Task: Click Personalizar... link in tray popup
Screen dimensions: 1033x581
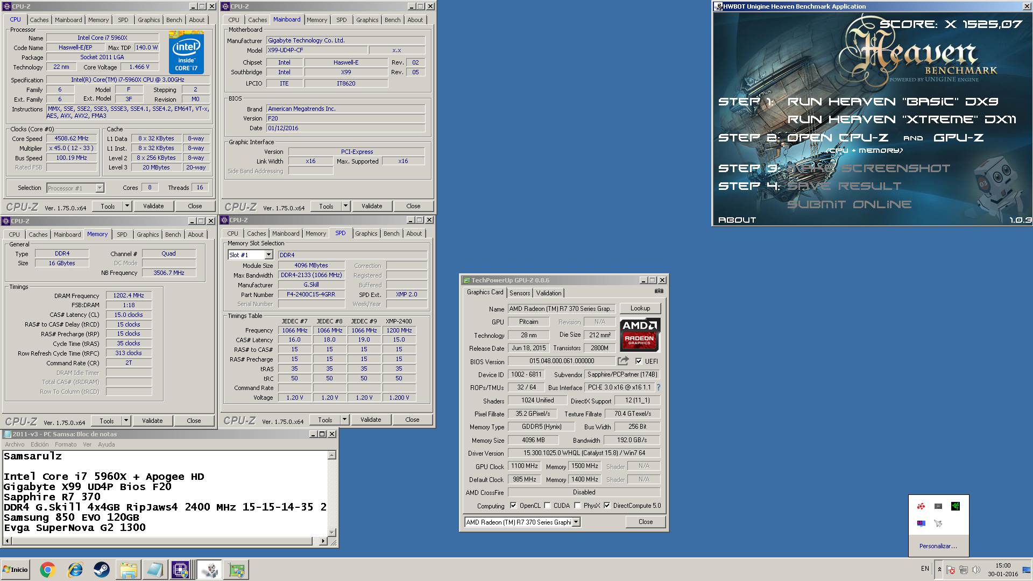Action: click(x=938, y=546)
